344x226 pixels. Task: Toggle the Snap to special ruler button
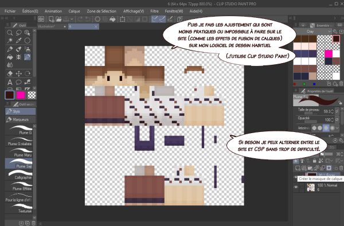coord(162,19)
